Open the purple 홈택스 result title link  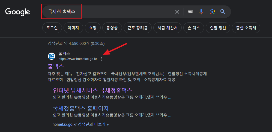[56, 66]
